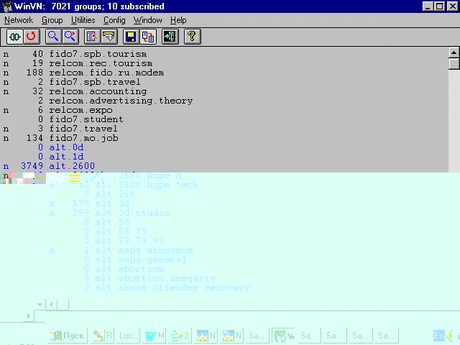This screenshot has height=345, width=460.
Task: Click the connect to server toolbar icon
Action: 15,36
